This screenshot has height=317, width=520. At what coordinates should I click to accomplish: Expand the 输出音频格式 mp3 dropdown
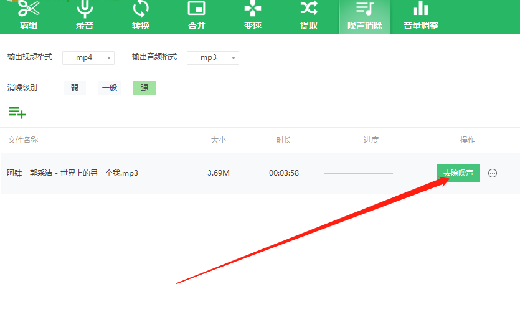(x=213, y=58)
